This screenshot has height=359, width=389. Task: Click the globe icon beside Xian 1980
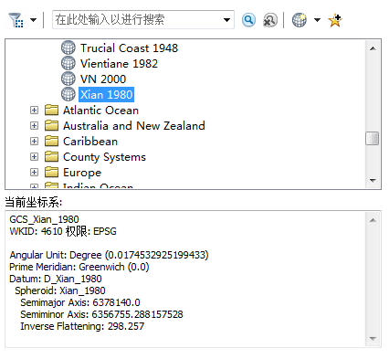(x=68, y=94)
